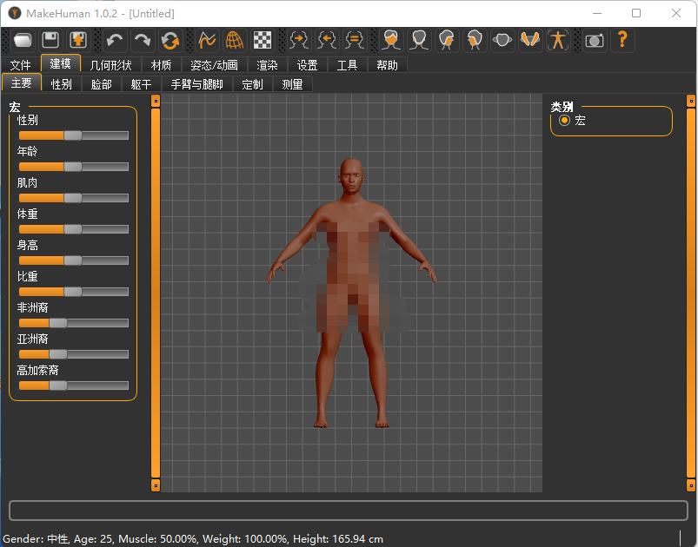The width and height of the screenshot is (698, 547).
Task: Click the 肌肉 slider handle
Action: [73, 198]
